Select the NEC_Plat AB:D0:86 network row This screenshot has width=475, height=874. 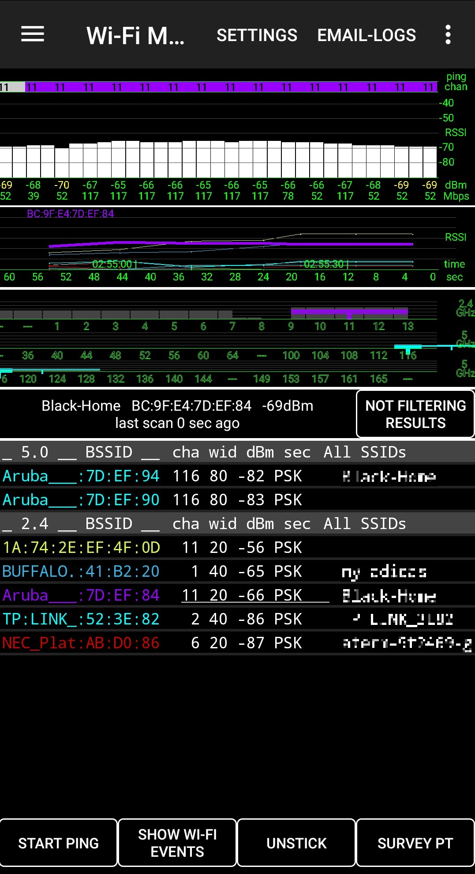pyautogui.click(x=237, y=643)
